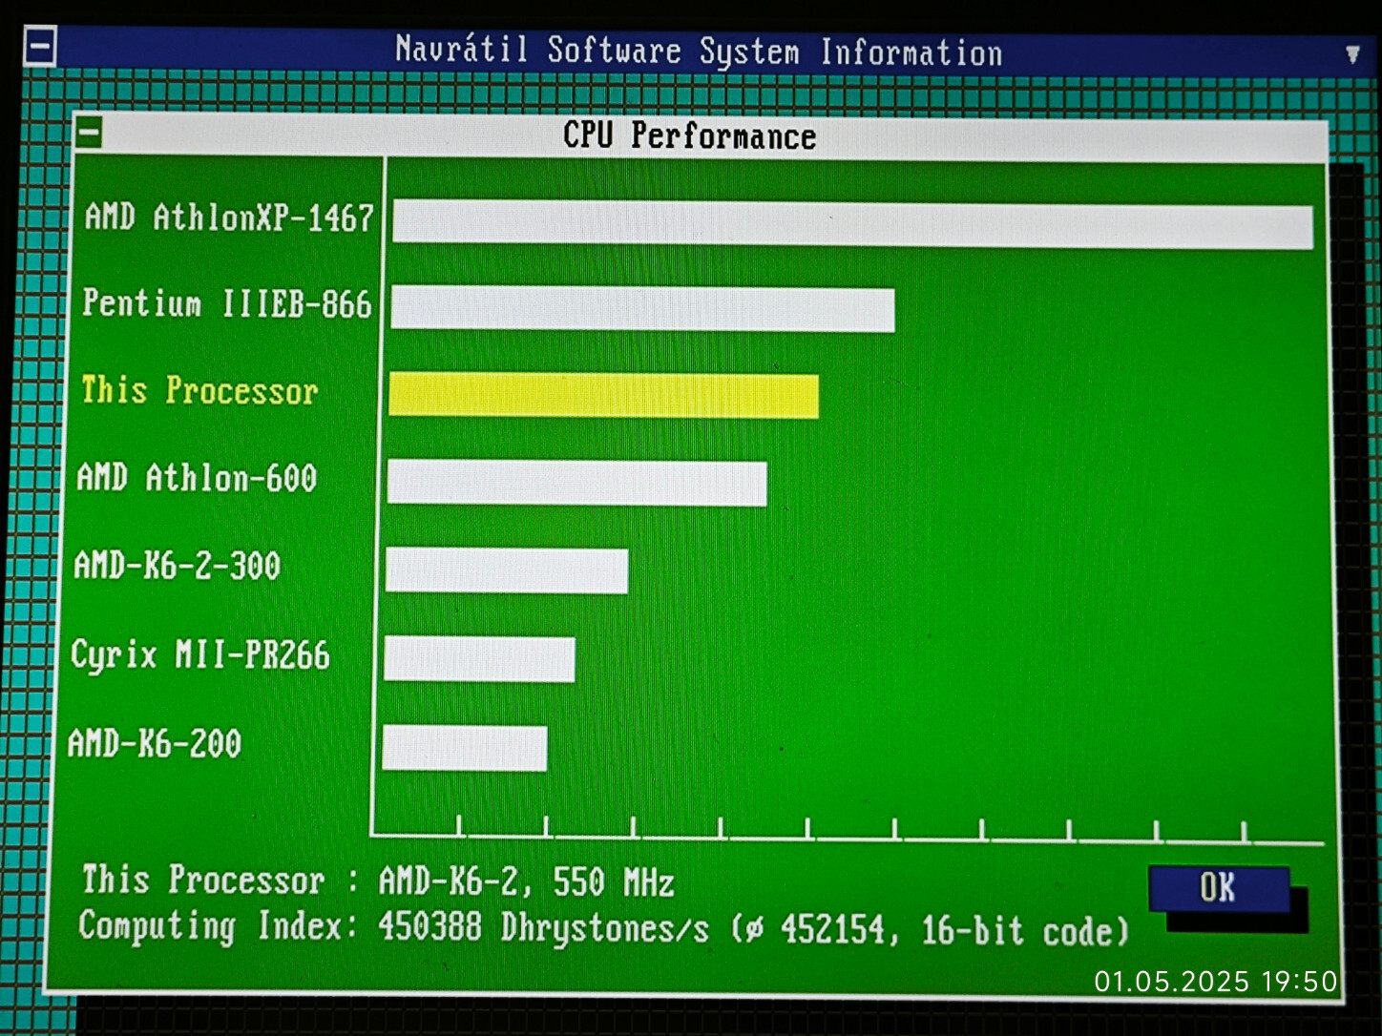Click the Cyrix MII-PR266 label

tap(199, 655)
